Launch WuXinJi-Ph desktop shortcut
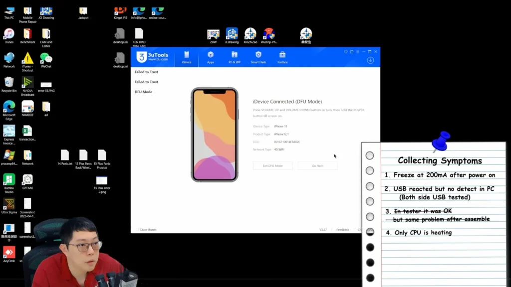Image resolution: width=511 pixels, height=287 pixels. pyautogui.click(x=269, y=36)
